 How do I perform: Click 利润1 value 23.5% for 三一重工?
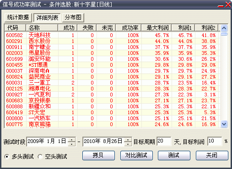(185, 83)
